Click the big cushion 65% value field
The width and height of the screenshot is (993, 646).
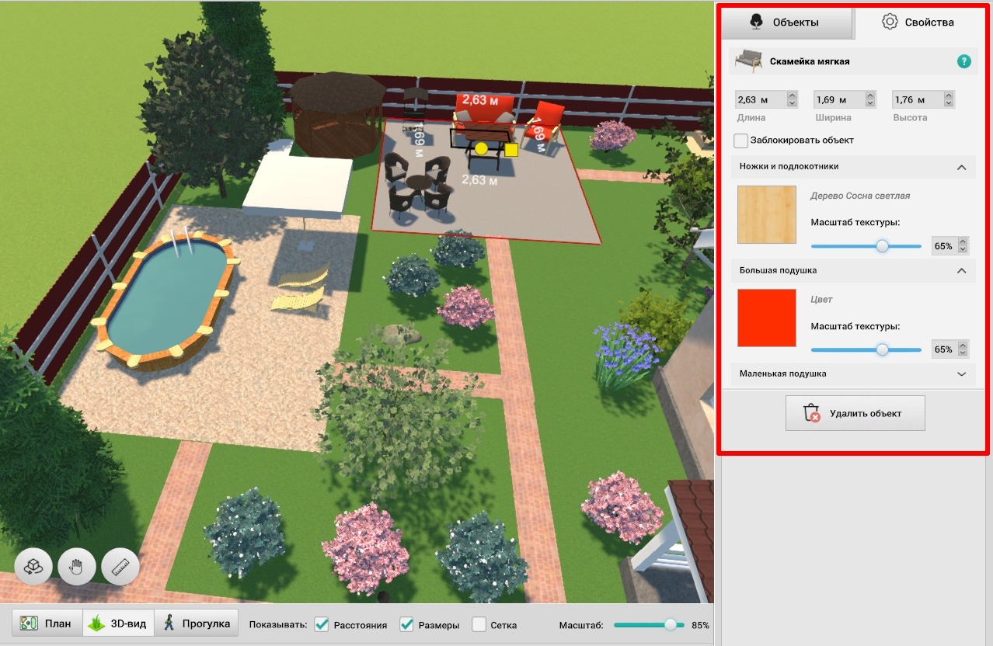[945, 349]
